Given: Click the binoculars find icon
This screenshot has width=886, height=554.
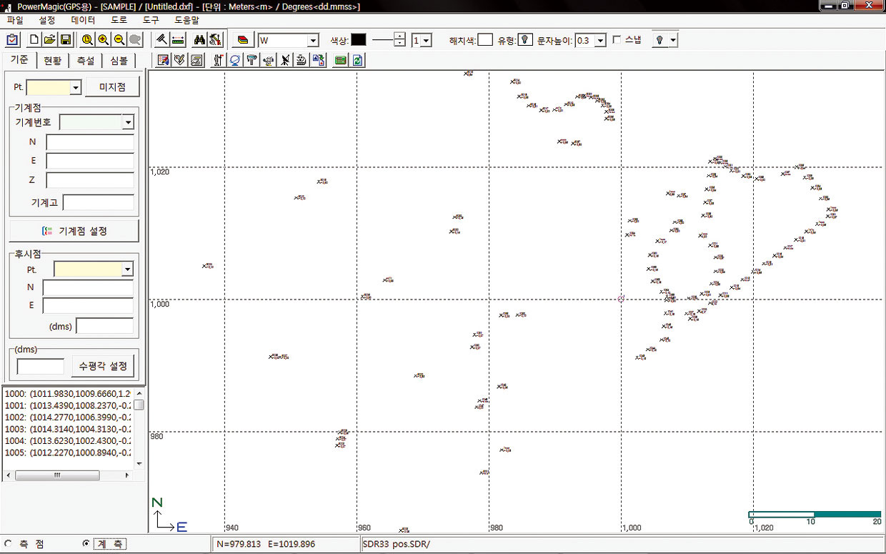Looking at the screenshot, I should pos(199,41).
